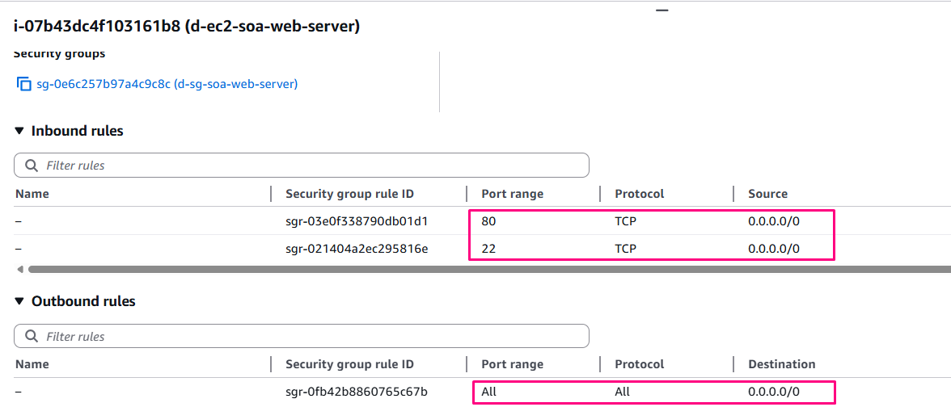The width and height of the screenshot is (951, 407).
Task: Click the Inbound rules horizontal scrollbar
Action: 485,269
